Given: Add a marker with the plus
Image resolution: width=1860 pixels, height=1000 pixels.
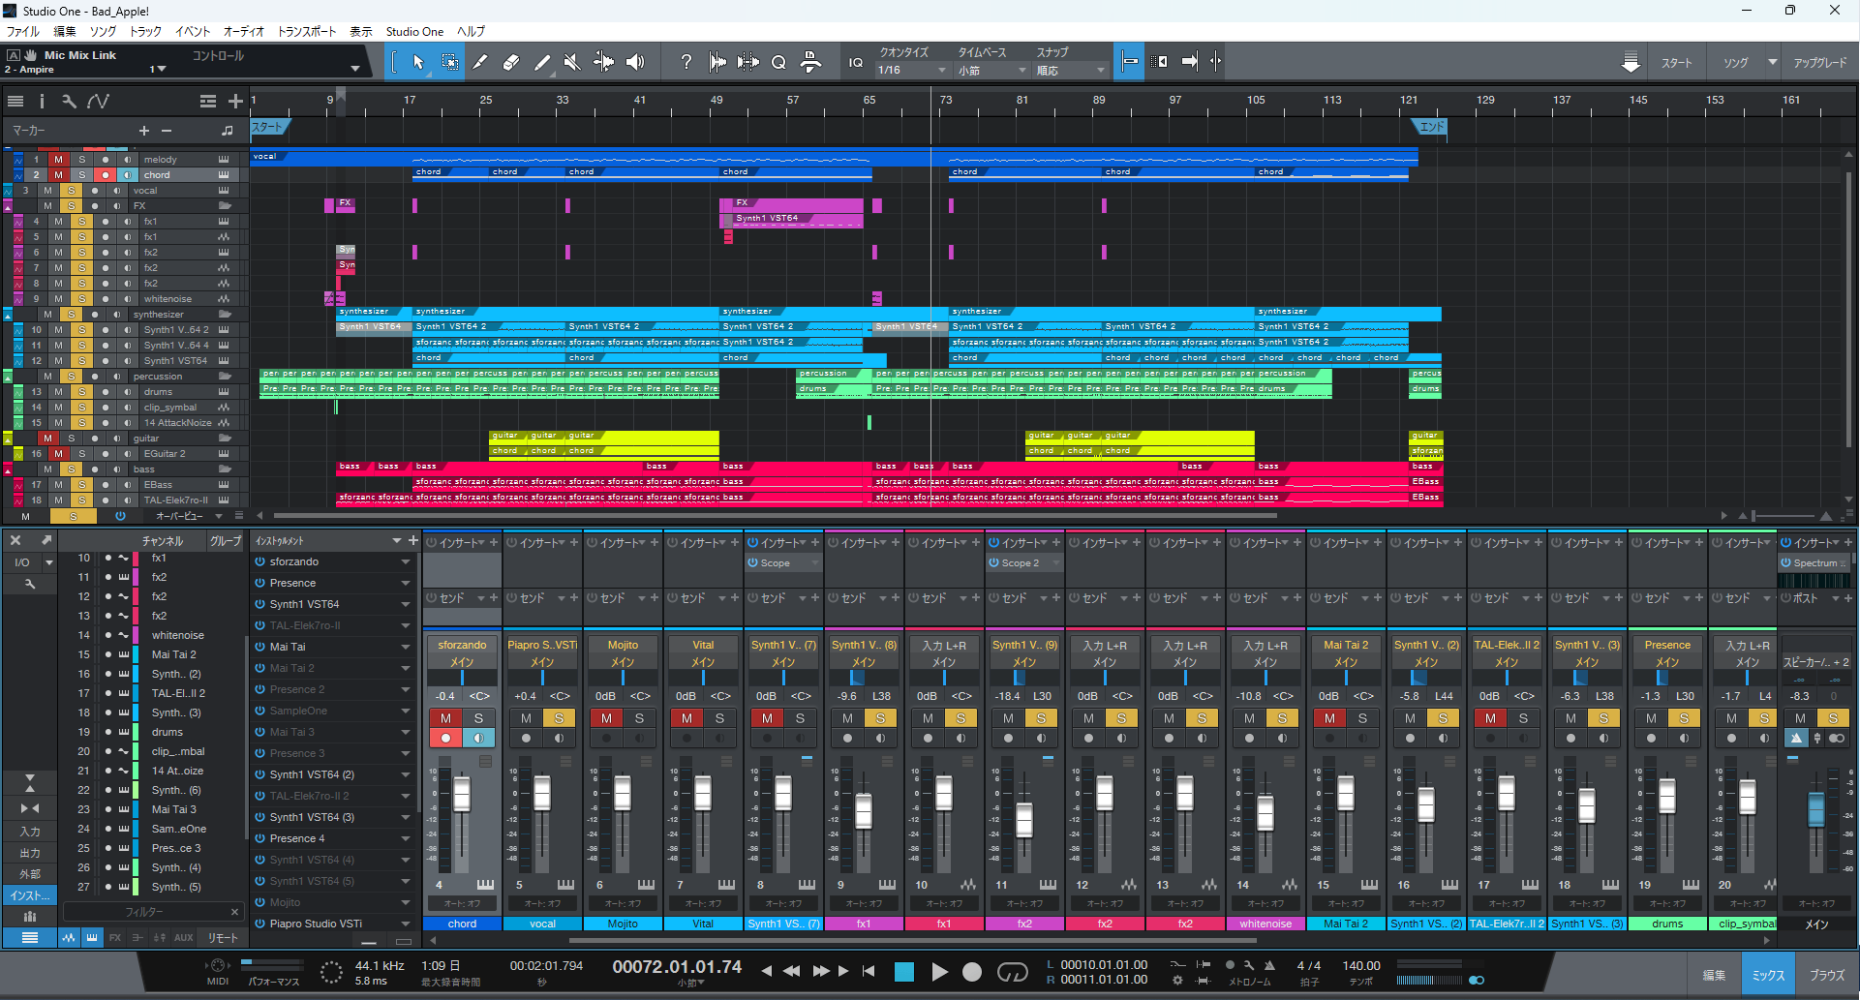Looking at the screenshot, I should [144, 131].
